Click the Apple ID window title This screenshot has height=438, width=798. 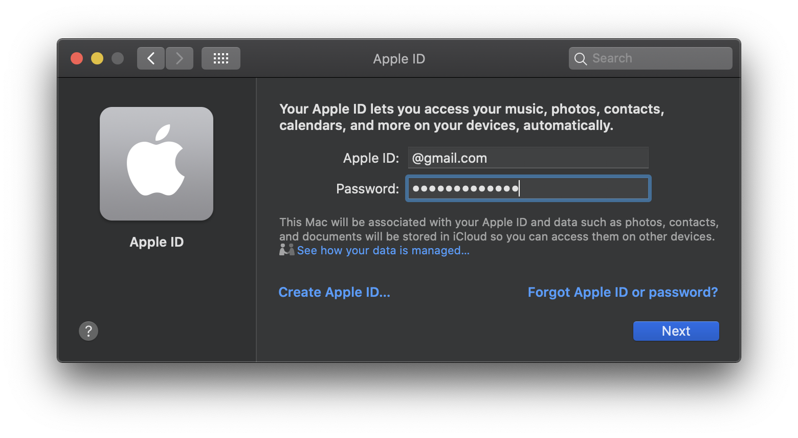tap(399, 59)
